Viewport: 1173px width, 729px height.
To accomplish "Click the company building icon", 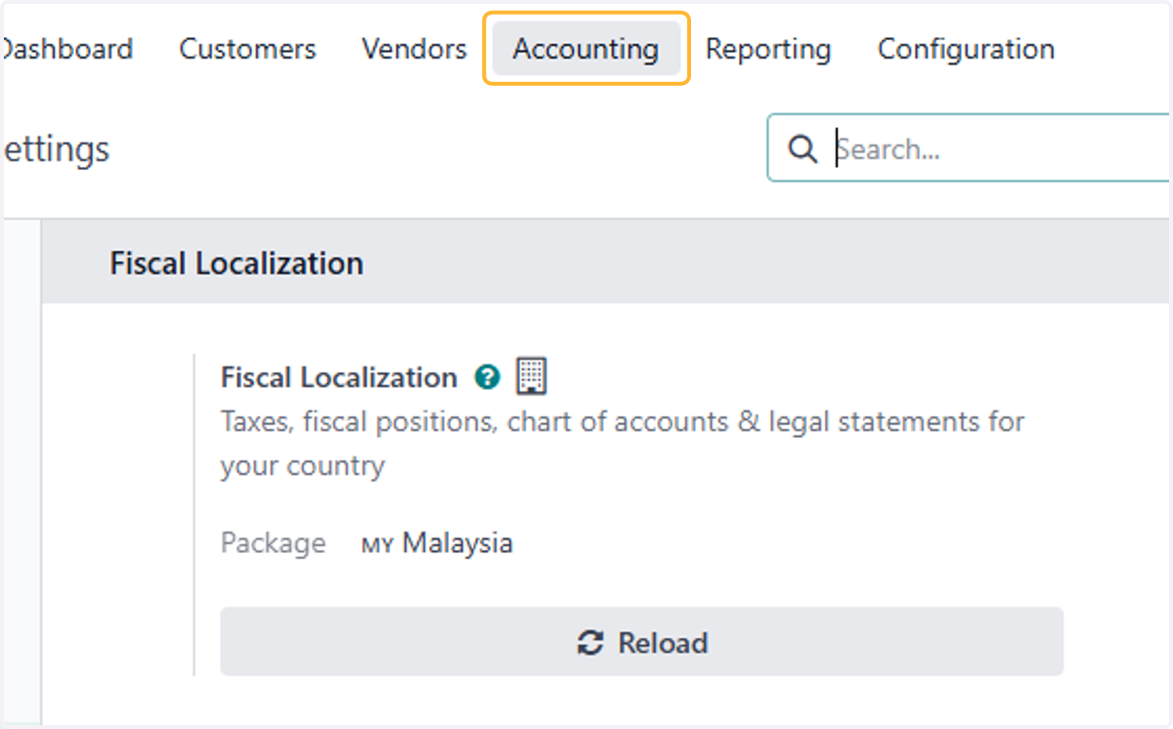I will point(531,375).
